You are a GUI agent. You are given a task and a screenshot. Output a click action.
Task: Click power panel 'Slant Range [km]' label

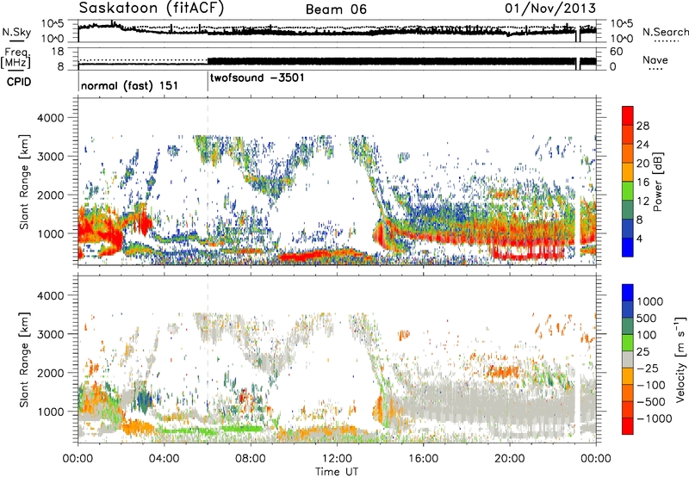pyautogui.click(x=25, y=182)
